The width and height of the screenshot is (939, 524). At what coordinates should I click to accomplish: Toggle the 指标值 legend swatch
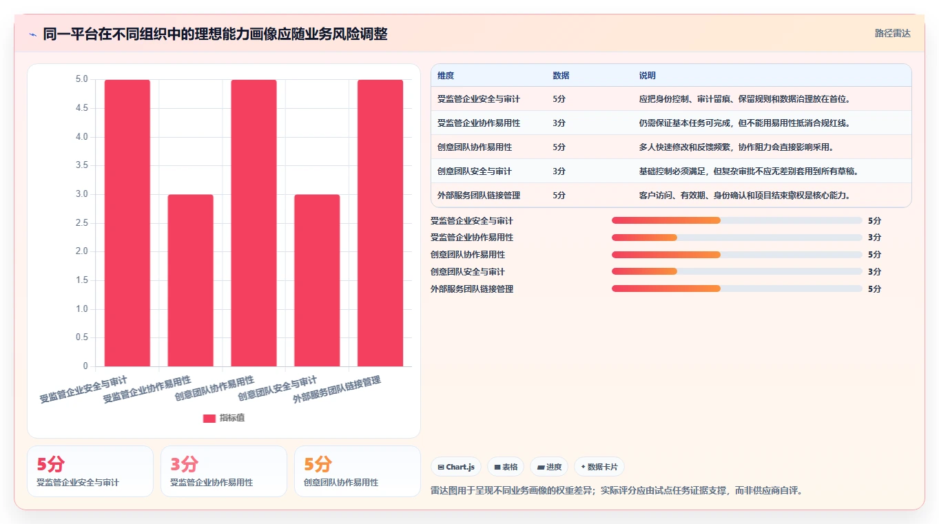click(x=209, y=418)
